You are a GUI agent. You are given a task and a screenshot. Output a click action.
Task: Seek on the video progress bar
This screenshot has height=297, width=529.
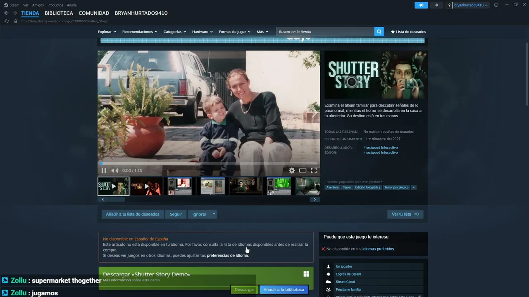coord(209,163)
